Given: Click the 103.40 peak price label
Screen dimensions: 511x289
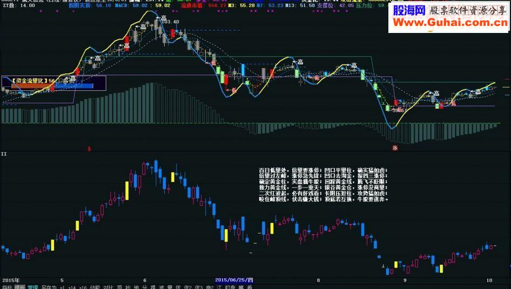Looking at the screenshot, I should 171,22.
